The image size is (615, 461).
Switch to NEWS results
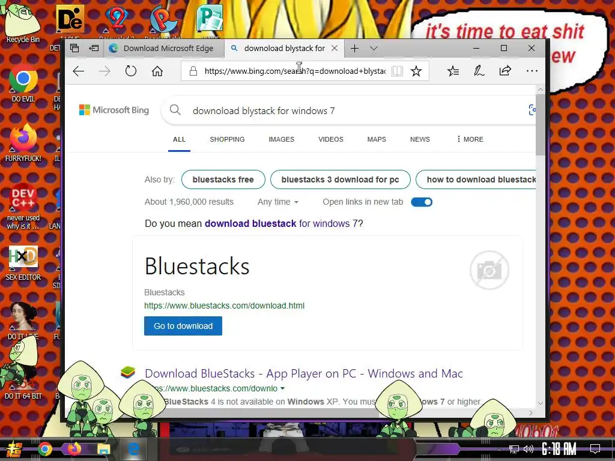tap(420, 139)
